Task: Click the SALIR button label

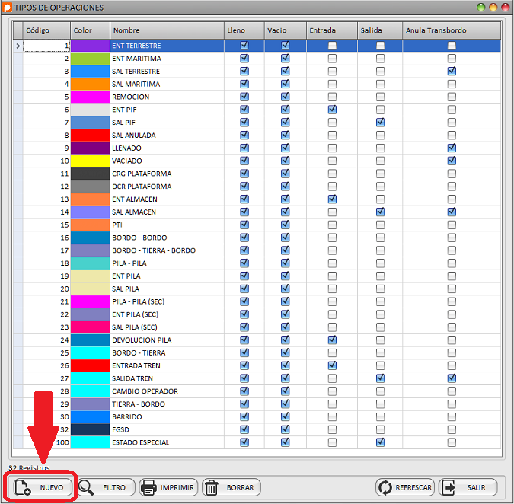Action: 476,487
